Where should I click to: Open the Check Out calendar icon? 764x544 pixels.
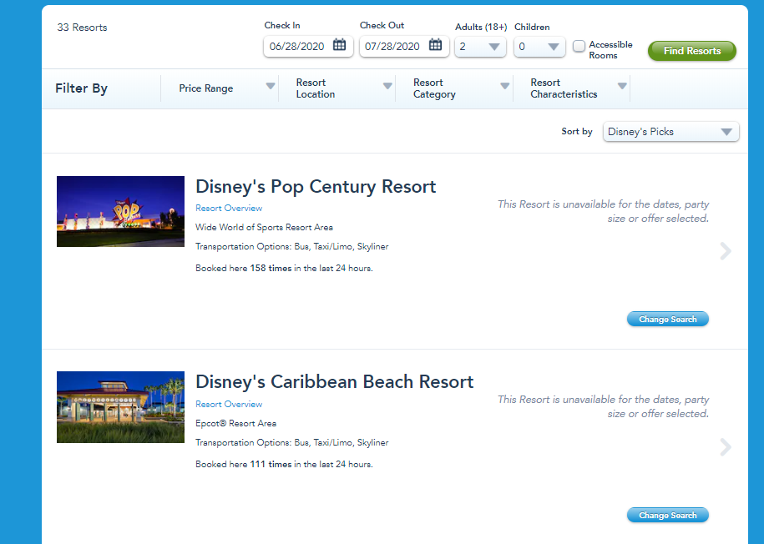point(436,46)
